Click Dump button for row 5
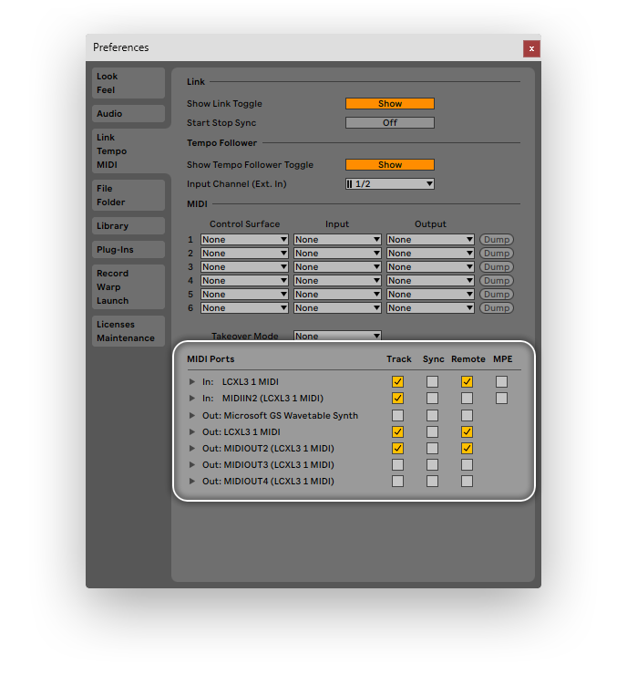 (497, 295)
